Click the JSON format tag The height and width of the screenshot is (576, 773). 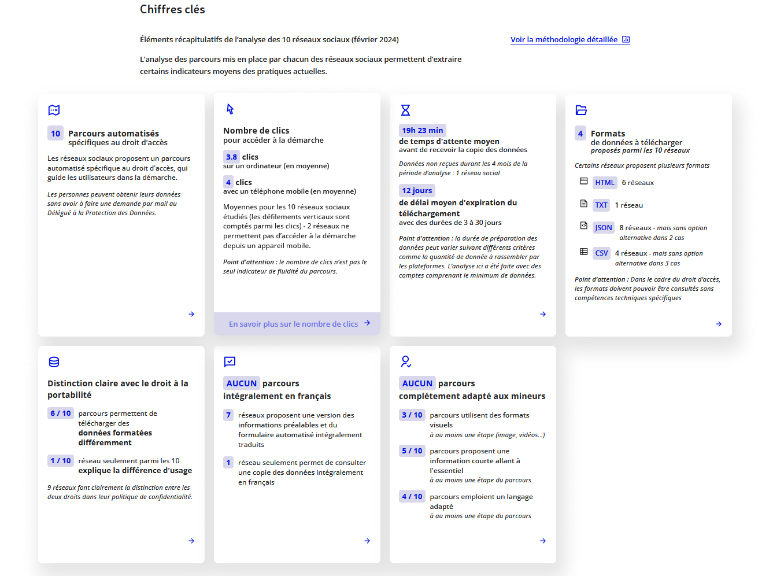[604, 228]
